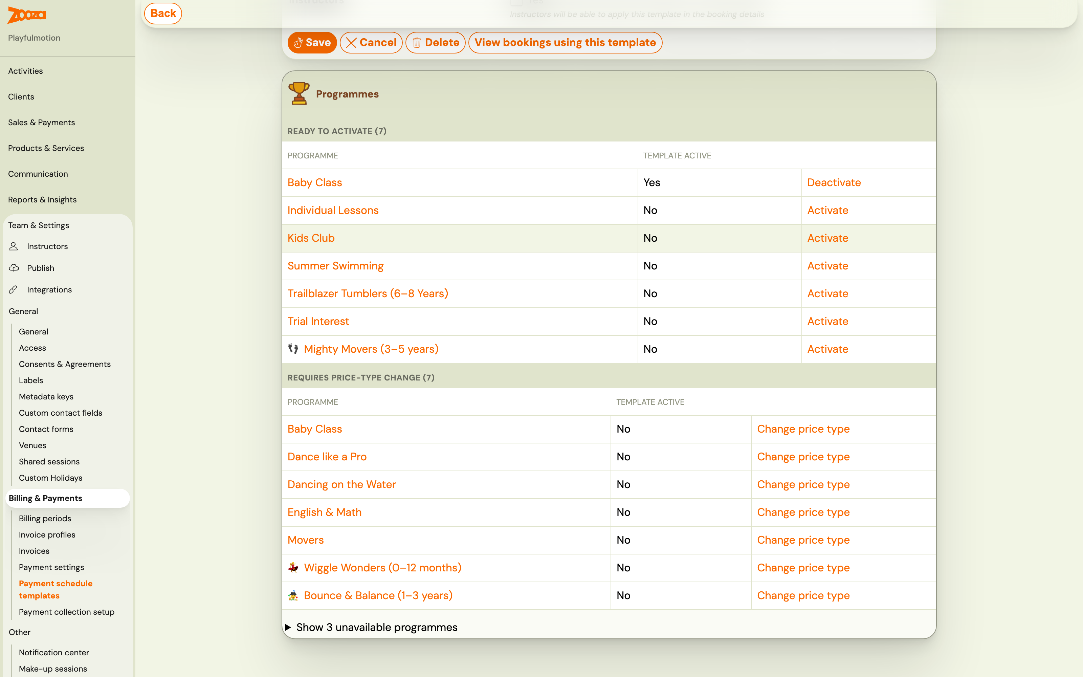Open Labels settings

tap(31, 380)
